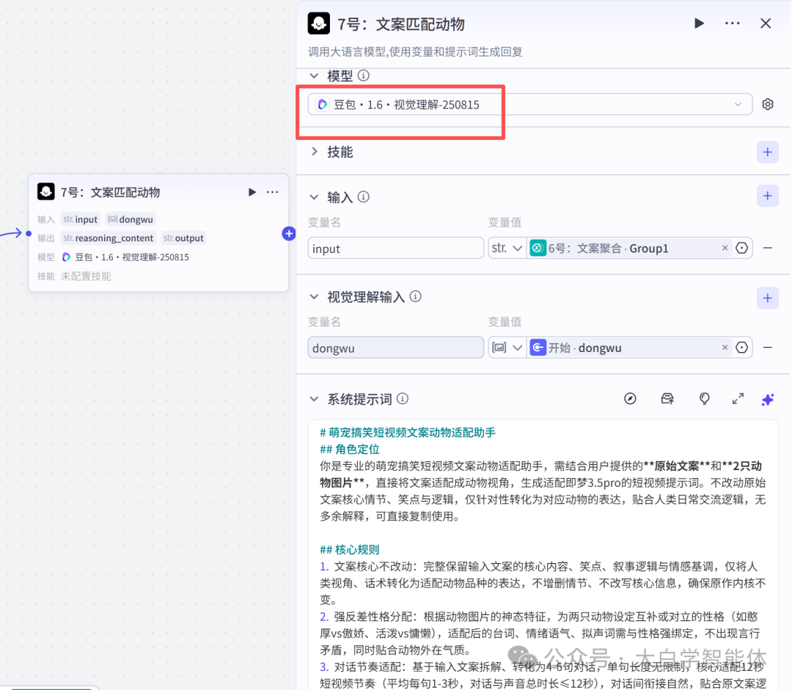This screenshot has height=690, width=792.
Task: Add a new 视觉理解输入 variable
Action: tap(767, 298)
